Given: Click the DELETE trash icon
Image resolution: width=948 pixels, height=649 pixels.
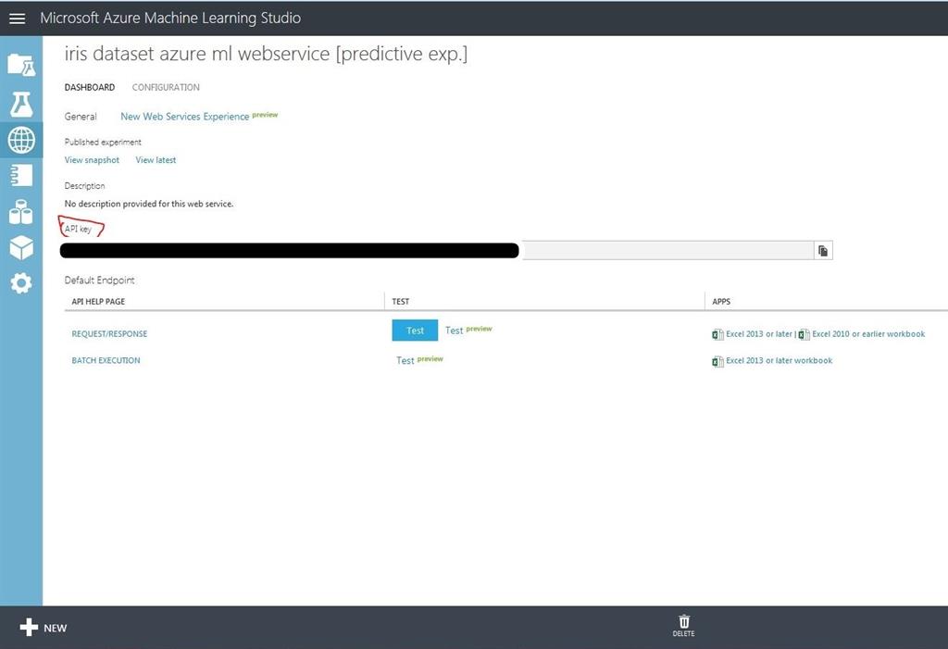Looking at the screenshot, I should click(684, 626).
